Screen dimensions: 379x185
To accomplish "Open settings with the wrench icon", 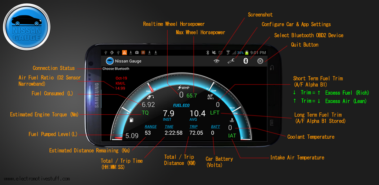I will pyautogui.click(x=231, y=61).
